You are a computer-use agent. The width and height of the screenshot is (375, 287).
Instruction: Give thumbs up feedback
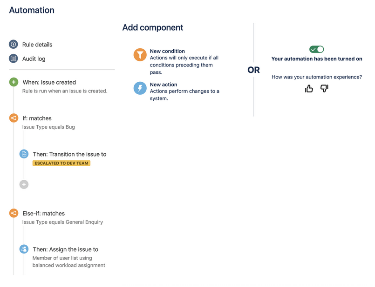point(309,88)
